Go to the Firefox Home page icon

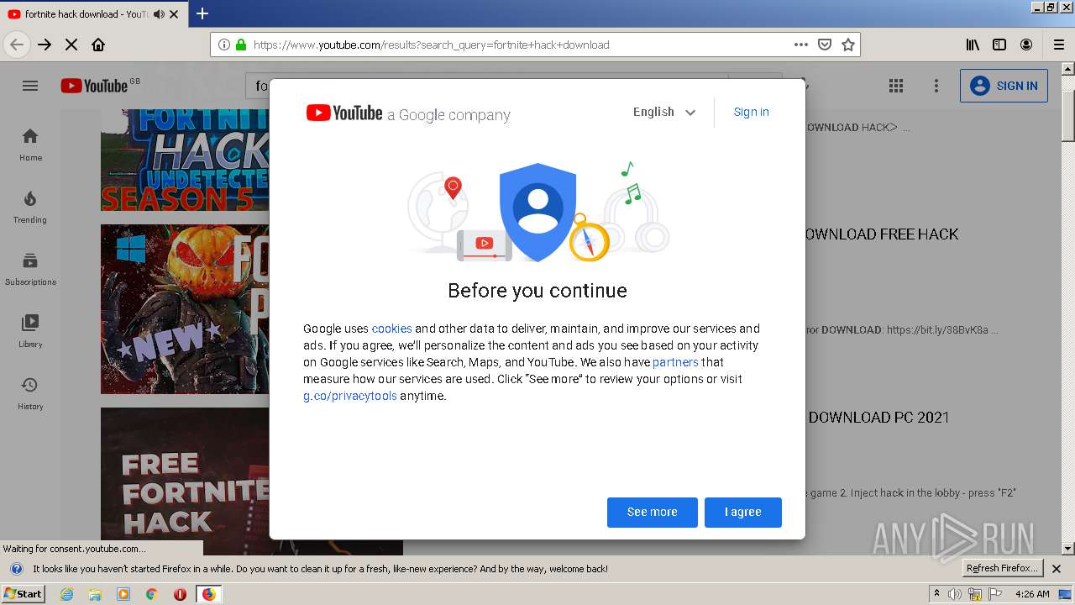[x=98, y=45]
